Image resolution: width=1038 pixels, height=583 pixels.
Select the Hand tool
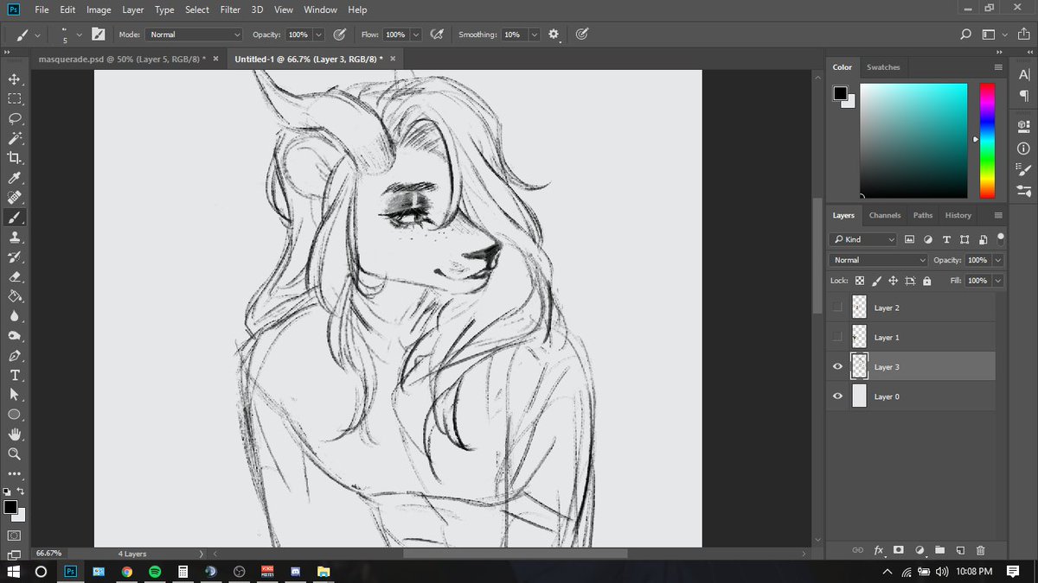tap(15, 434)
